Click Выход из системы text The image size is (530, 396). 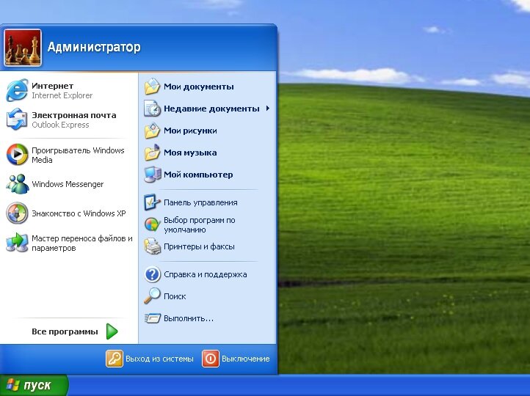(159, 359)
